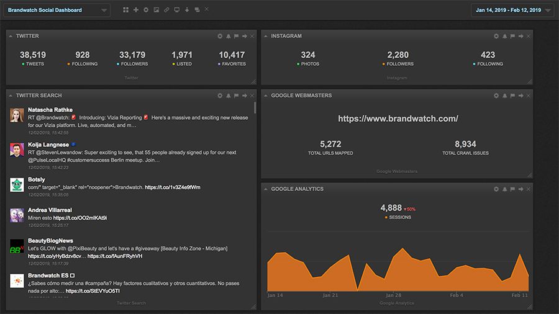Viewport: 559px width, 314px height.
Task: Click the link icon in top toolbar
Action: tap(166, 10)
